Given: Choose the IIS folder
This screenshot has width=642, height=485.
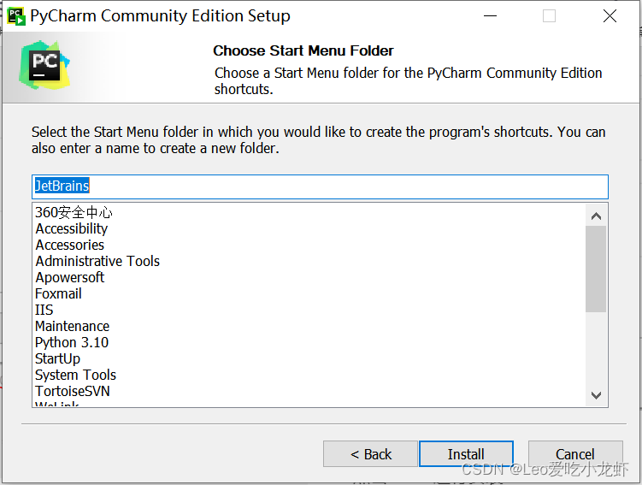Looking at the screenshot, I should 44,310.
